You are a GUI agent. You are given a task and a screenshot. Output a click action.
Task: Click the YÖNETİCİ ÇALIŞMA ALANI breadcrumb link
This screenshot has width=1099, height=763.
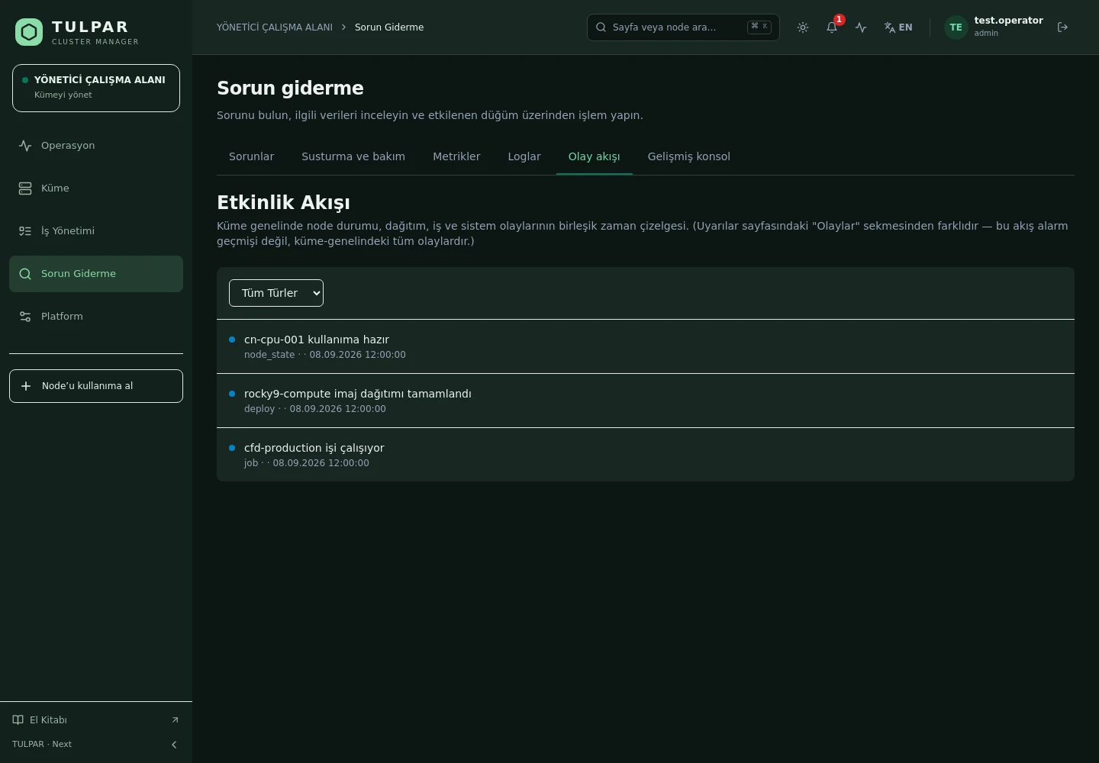point(275,27)
